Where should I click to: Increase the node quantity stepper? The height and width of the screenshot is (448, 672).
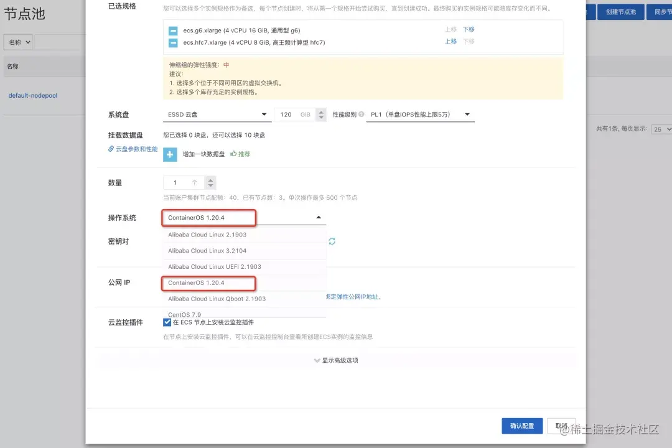[x=209, y=179]
